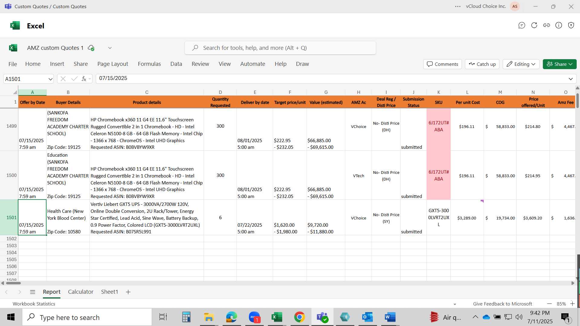
Task: Open the File menu
Action: tap(13, 64)
